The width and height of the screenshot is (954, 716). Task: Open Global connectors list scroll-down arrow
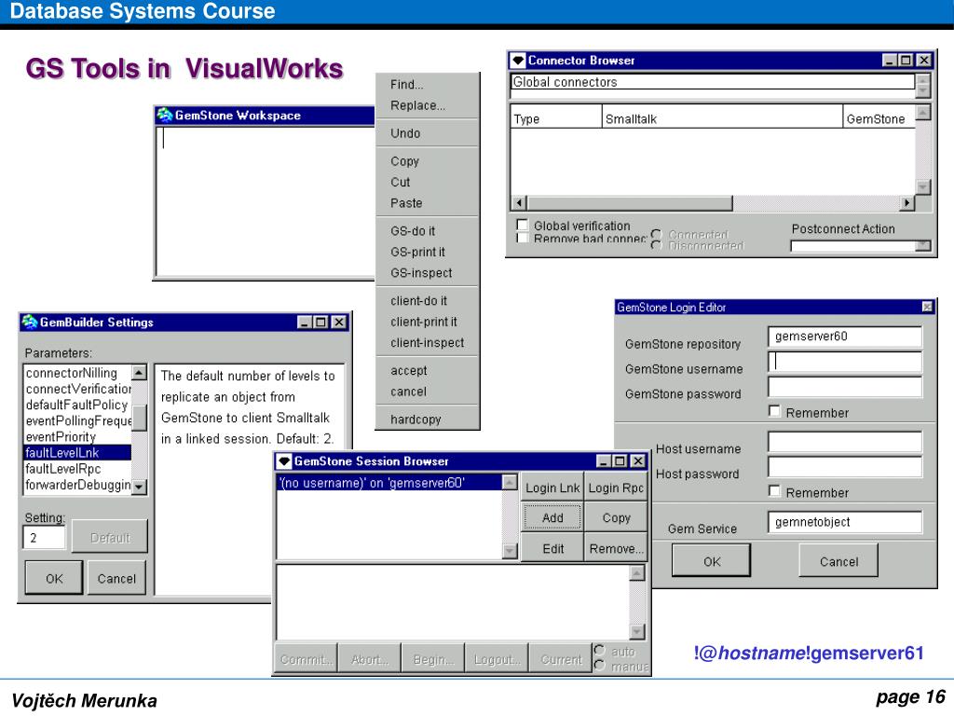tap(922, 91)
